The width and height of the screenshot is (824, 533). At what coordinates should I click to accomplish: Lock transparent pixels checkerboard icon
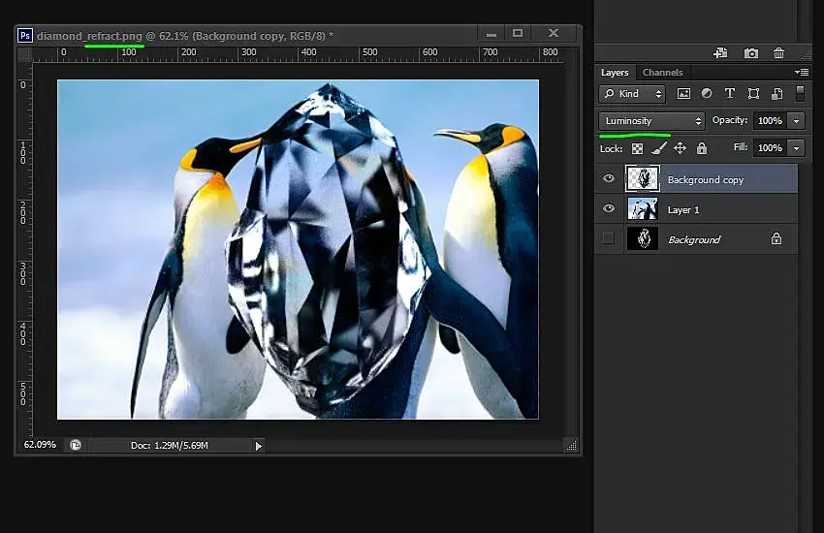637,148
